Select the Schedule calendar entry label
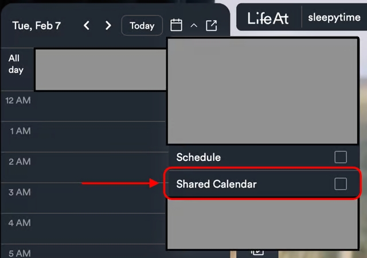The height and width of the screenshot is (258, 367). [198, 157]
